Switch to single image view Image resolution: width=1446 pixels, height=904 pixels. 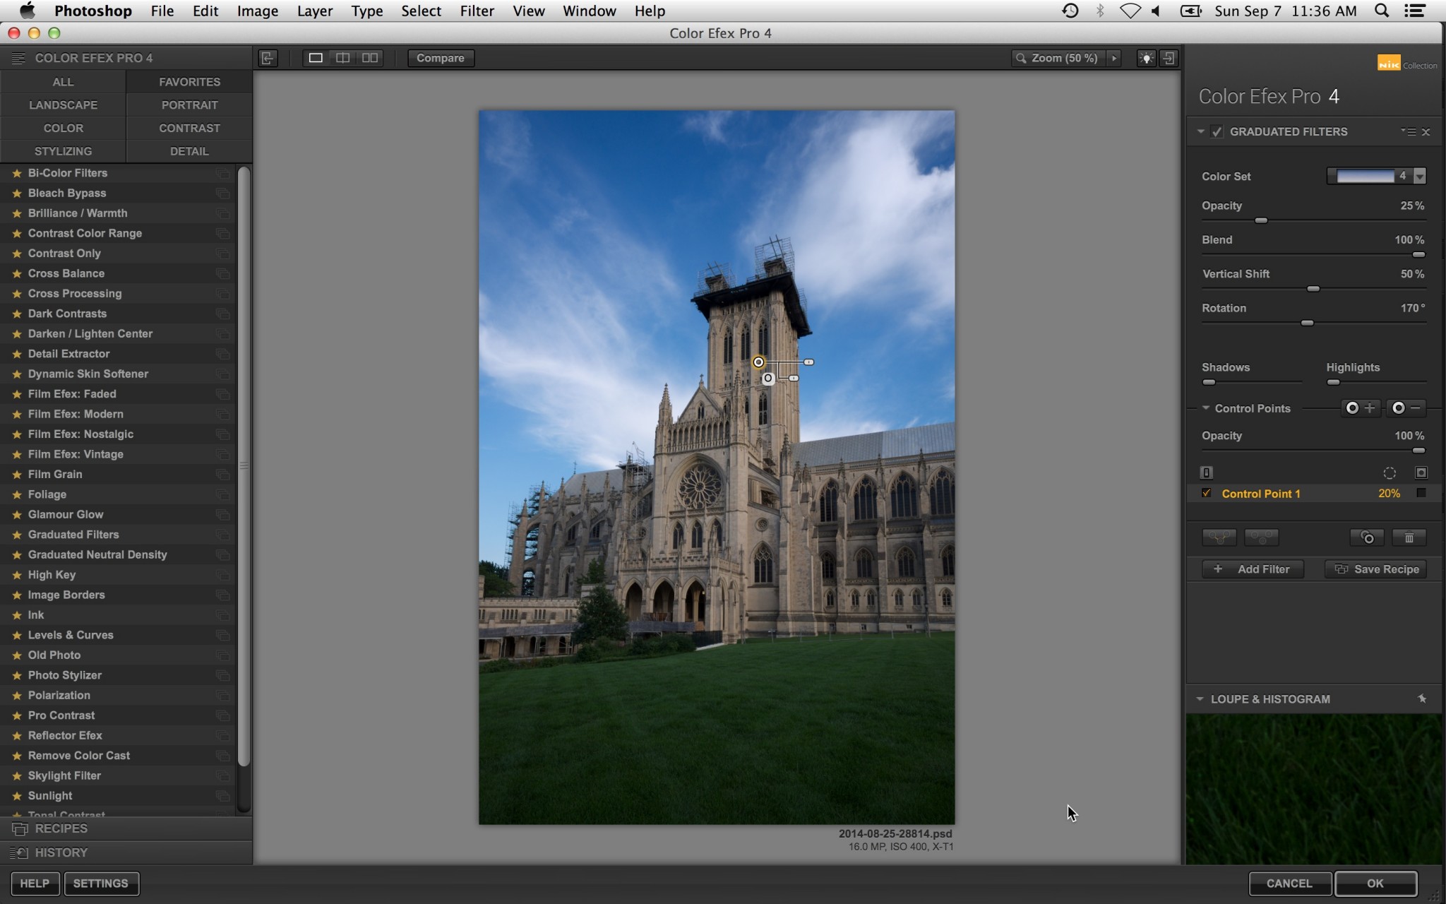point(316,58)
